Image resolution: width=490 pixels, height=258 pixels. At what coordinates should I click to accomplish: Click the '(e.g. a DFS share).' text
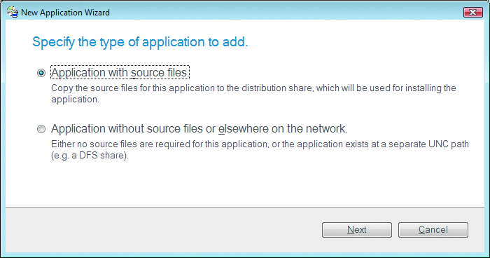click(90, 156)
